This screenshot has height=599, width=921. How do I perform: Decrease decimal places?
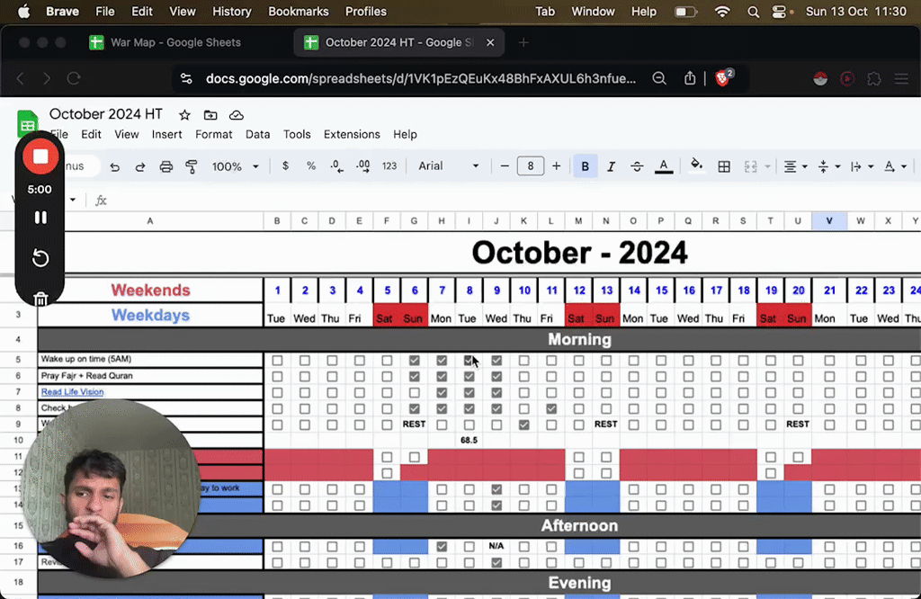[x=336, y=166]
